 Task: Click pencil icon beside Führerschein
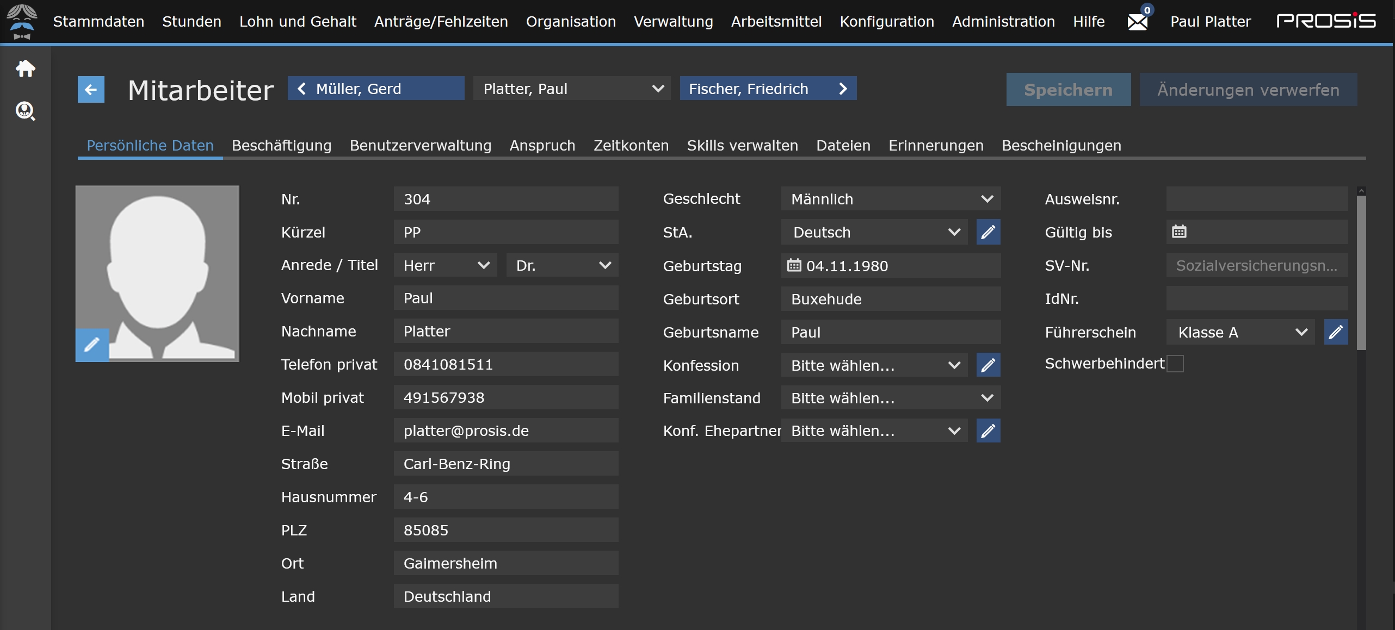(1336, 332)
